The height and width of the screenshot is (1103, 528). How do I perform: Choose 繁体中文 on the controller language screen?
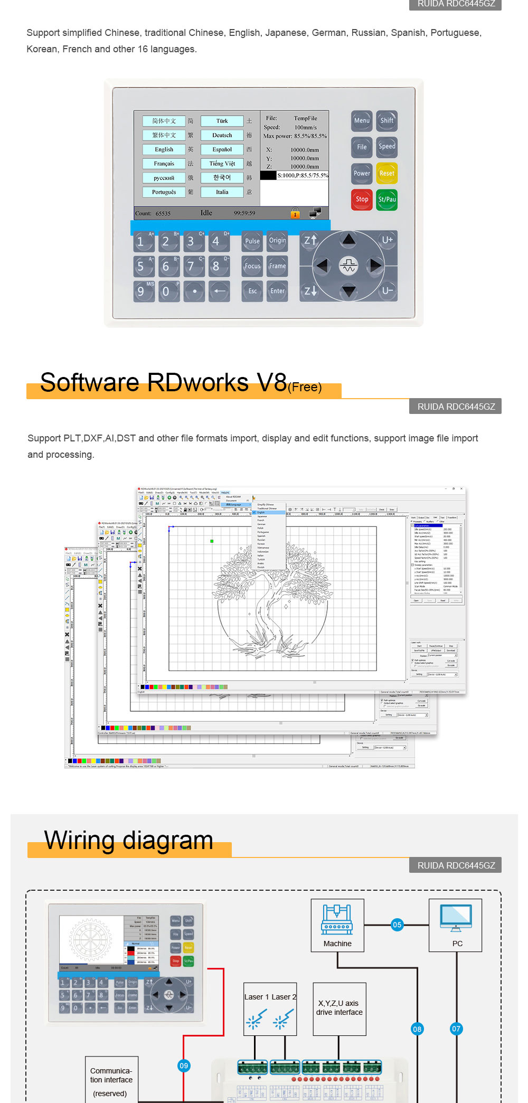(164, 135)
